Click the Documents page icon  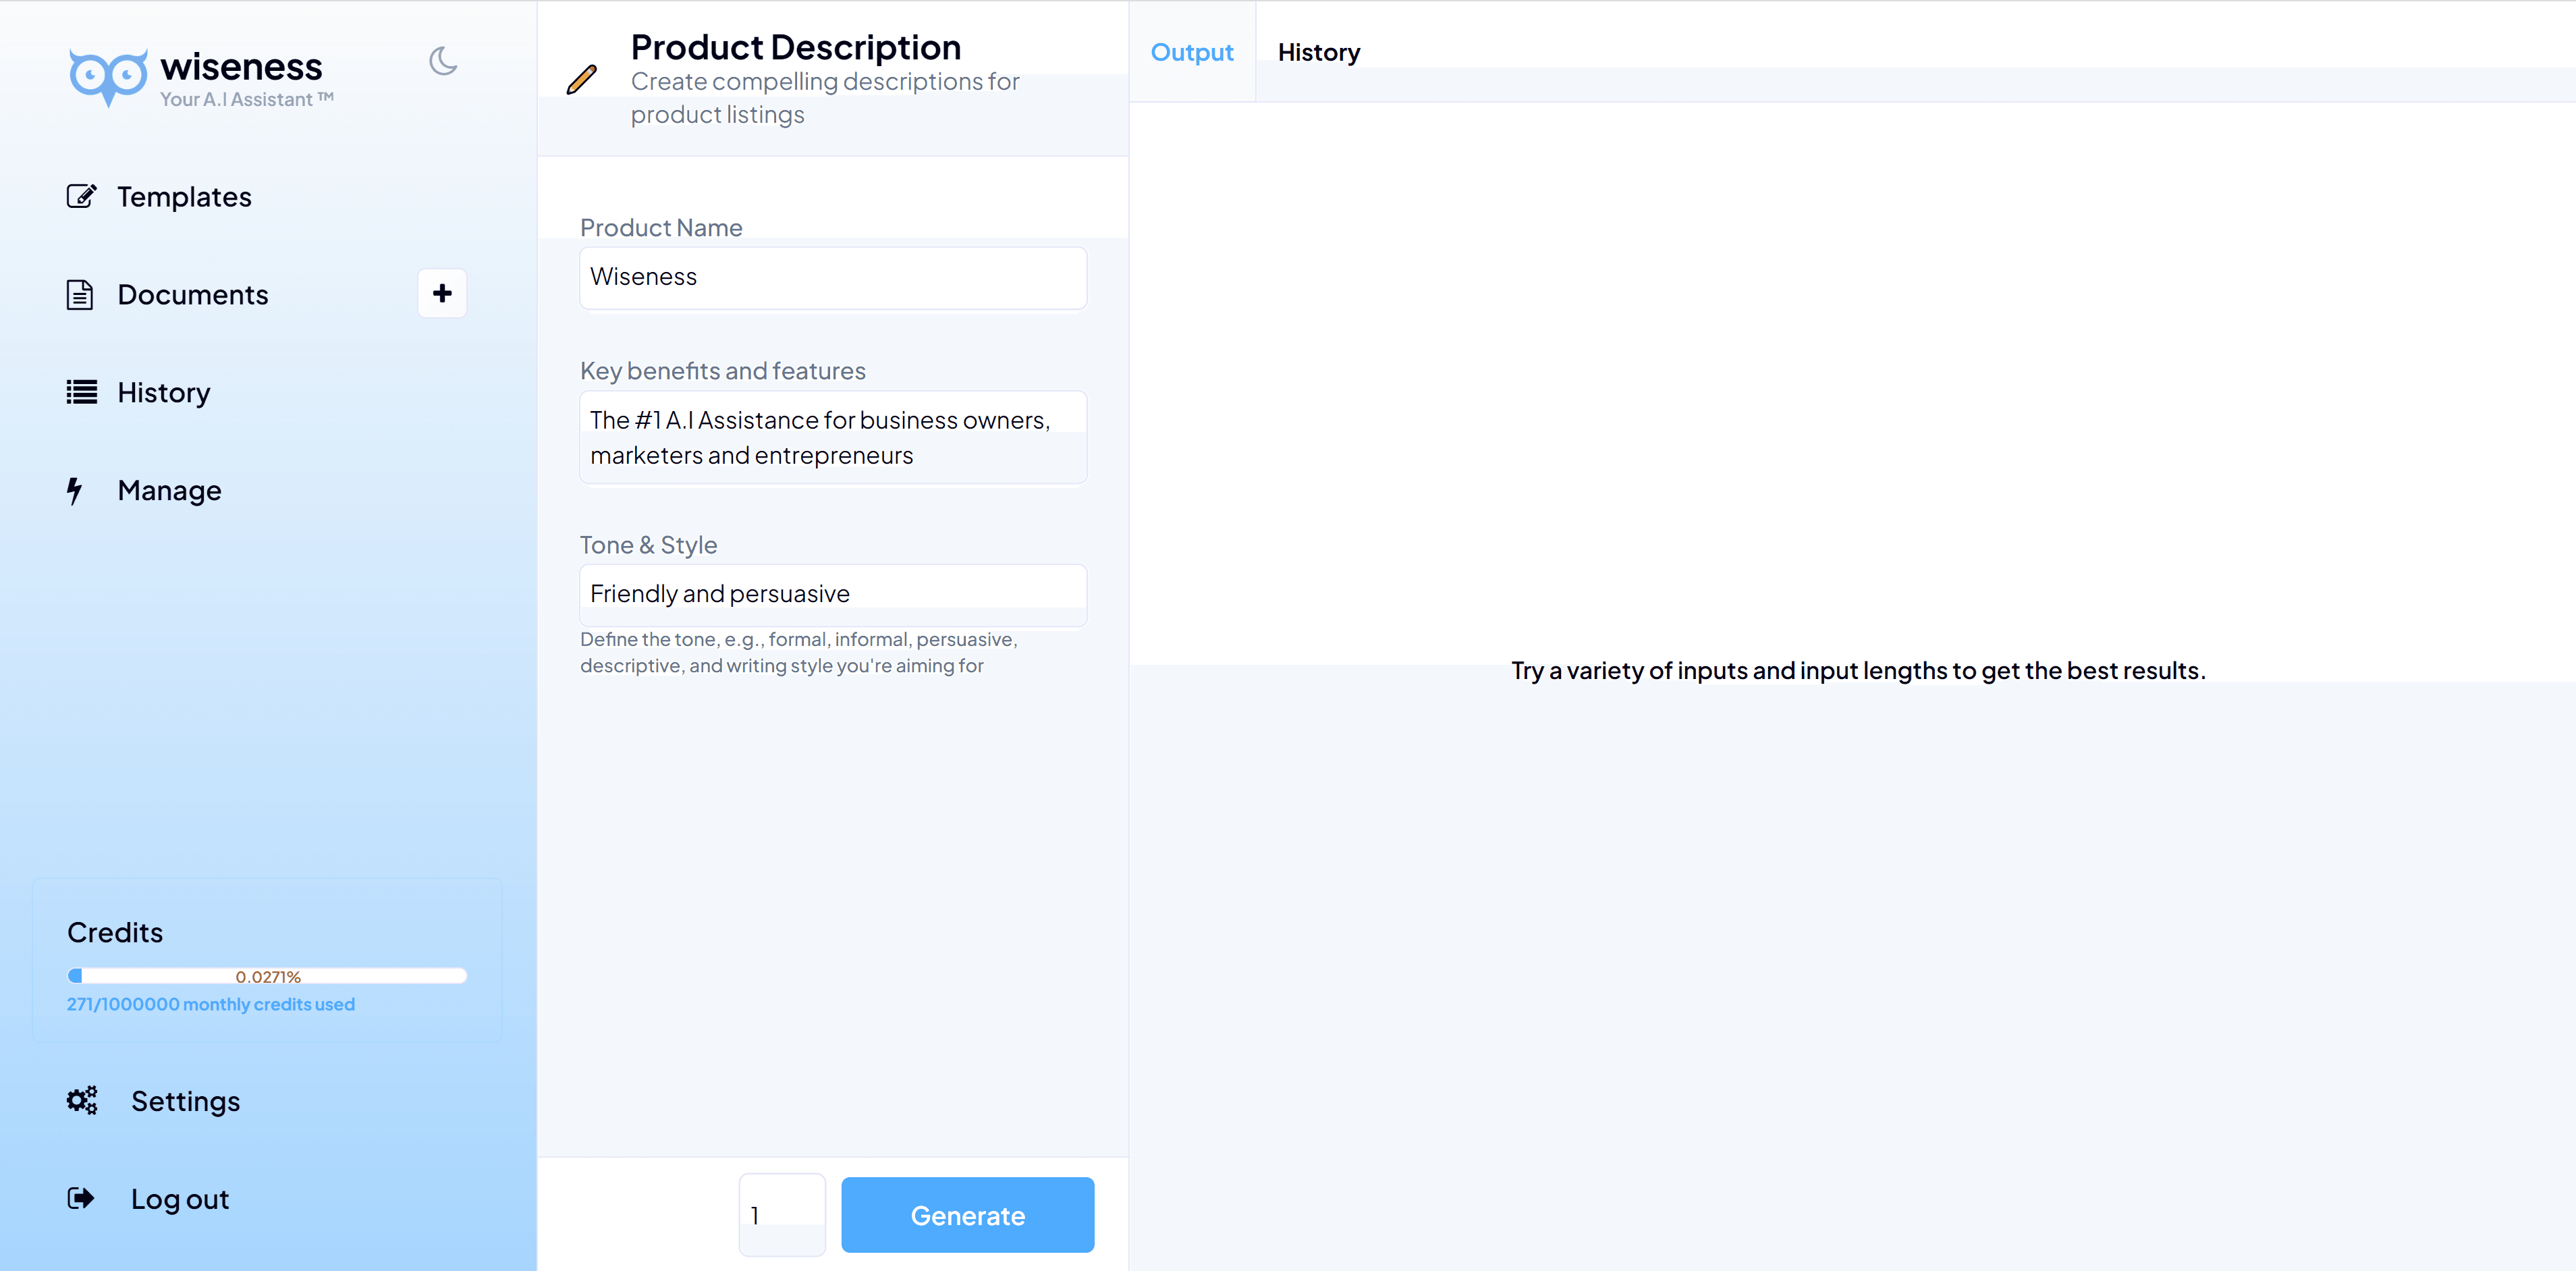pos(80,294)
